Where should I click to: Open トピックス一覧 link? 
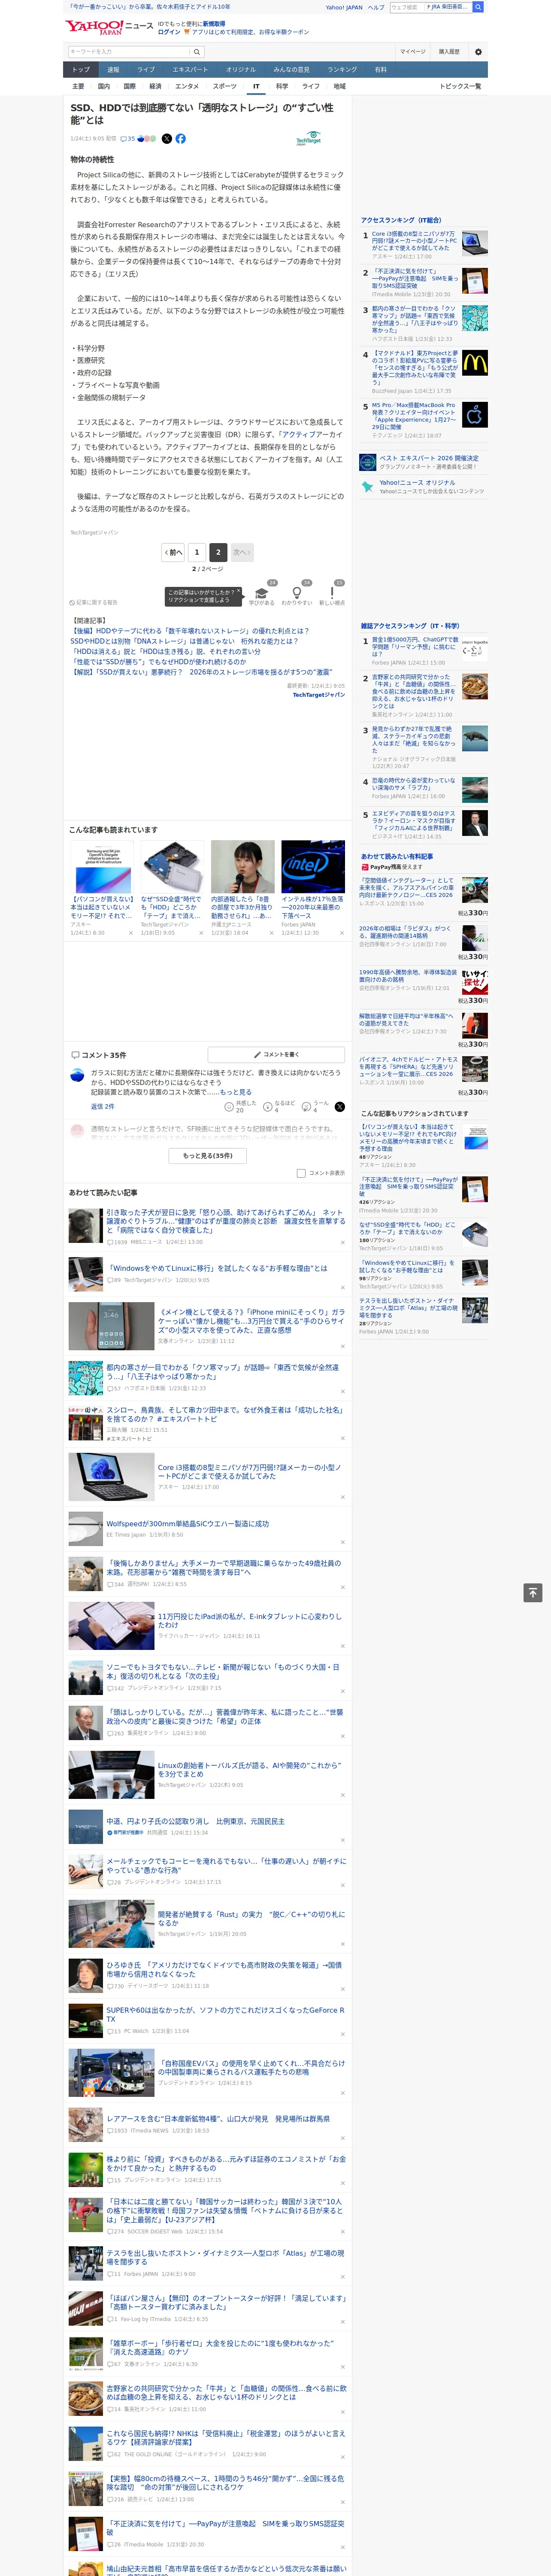click(460, 86)
